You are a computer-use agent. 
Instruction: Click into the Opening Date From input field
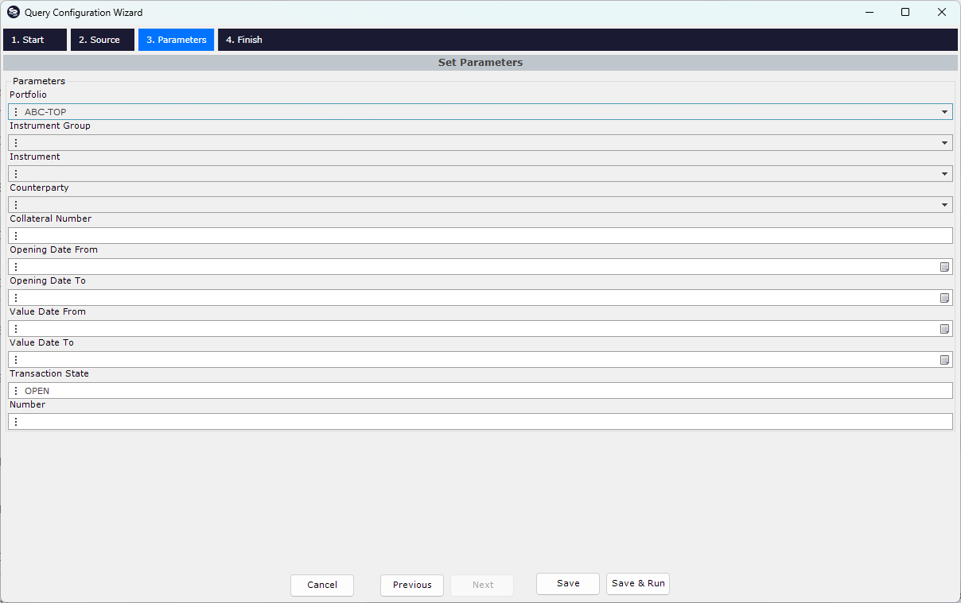(480, 267)
